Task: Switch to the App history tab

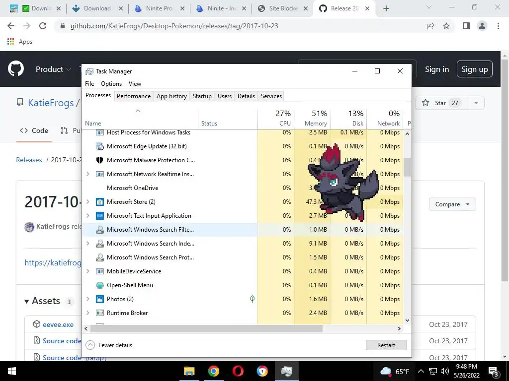Action: (x=171, y=96)
